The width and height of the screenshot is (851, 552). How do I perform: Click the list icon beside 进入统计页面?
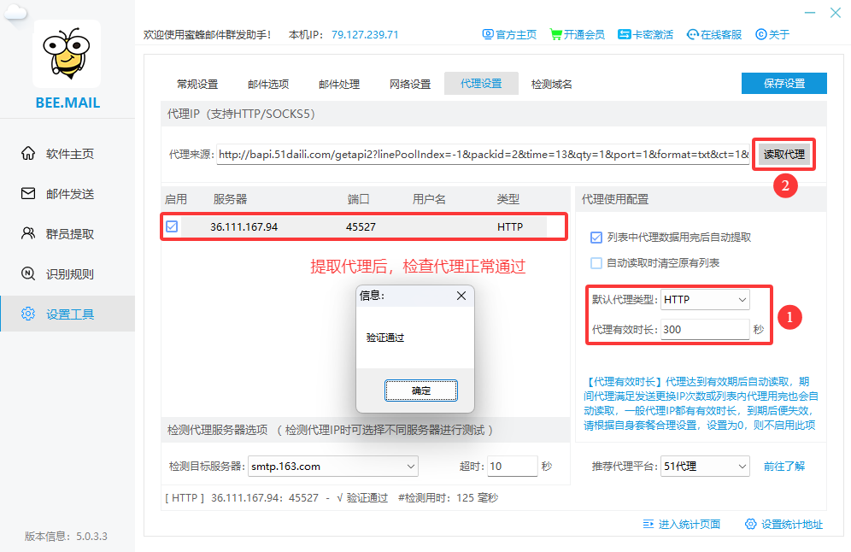click(x=648, y=524)
